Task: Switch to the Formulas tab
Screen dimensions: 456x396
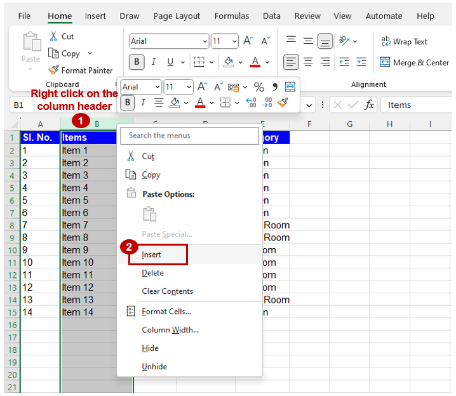Action: [x=232, y=16]
